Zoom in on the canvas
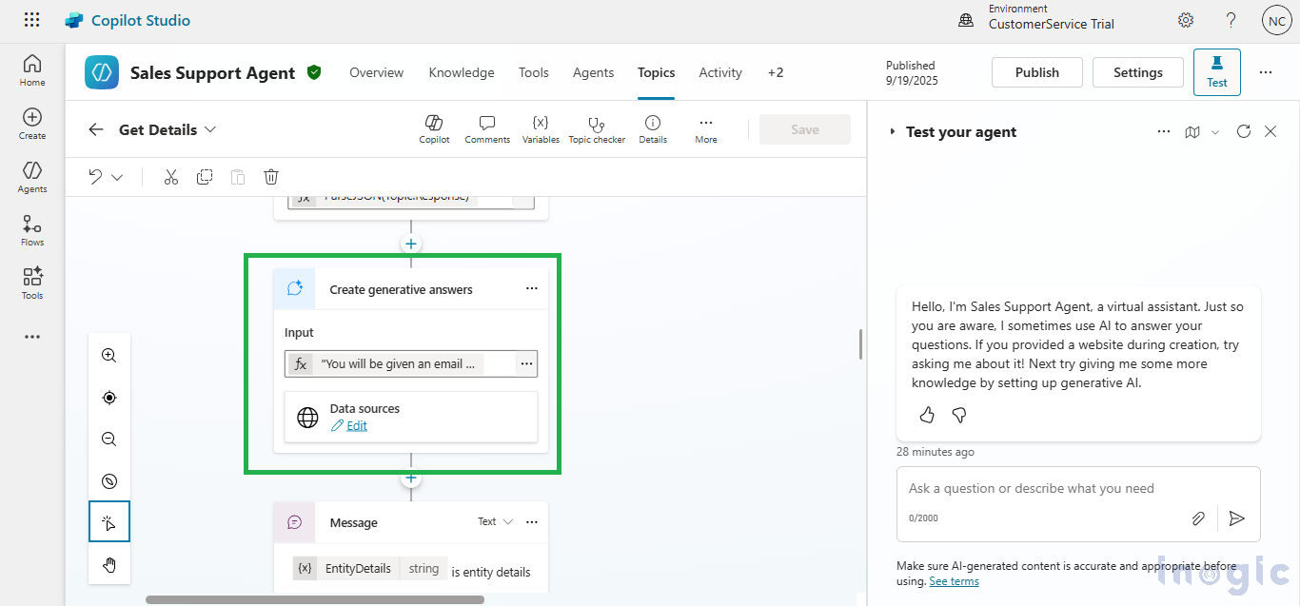Screen dimensions: 1300x606 point(109,356)
